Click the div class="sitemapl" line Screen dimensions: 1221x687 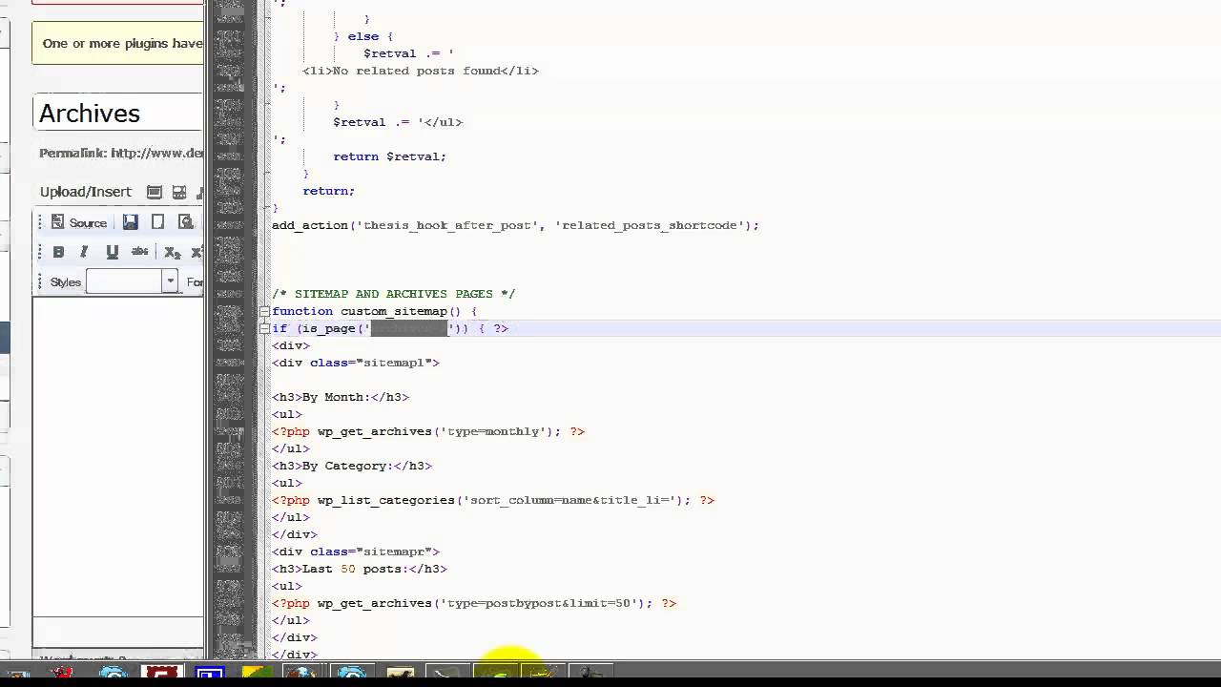click(356, 363)
